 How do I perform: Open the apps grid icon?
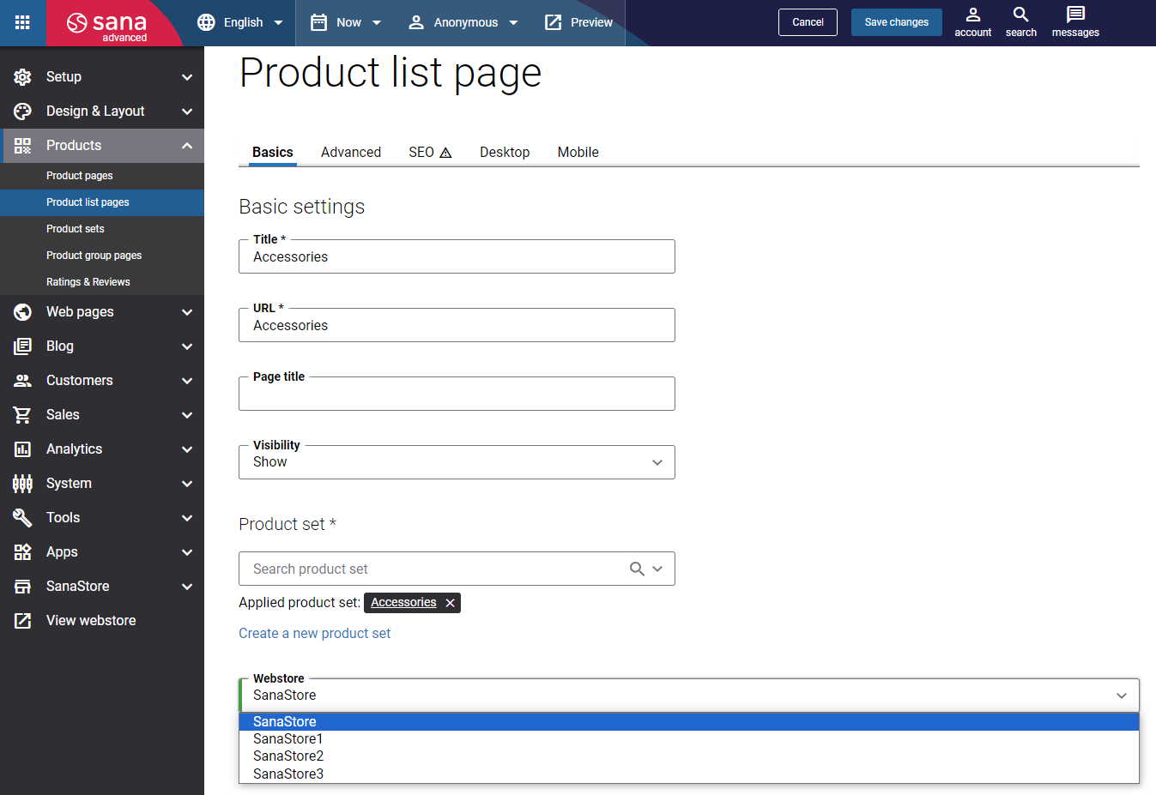(22, 22)
